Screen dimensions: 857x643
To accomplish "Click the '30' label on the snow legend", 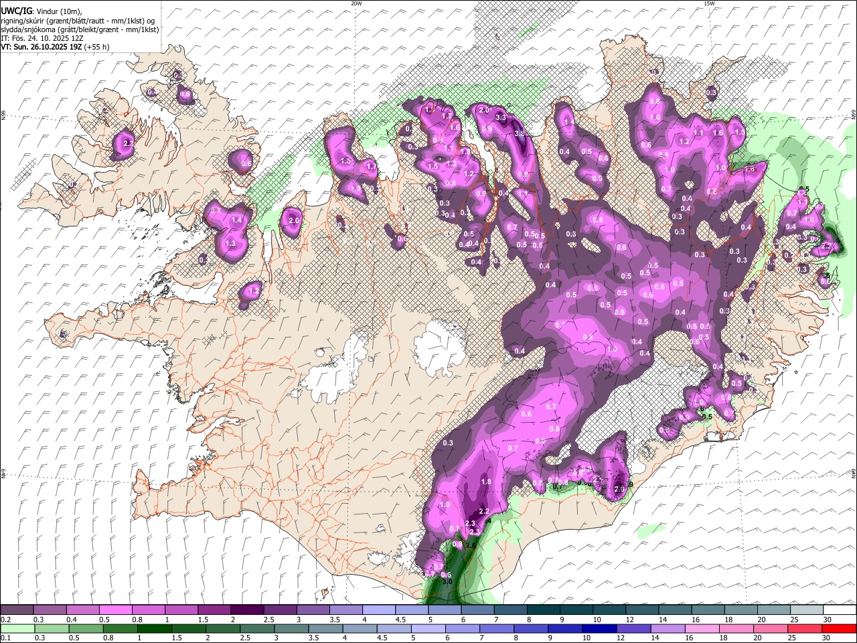I will (x=828, y=620).
